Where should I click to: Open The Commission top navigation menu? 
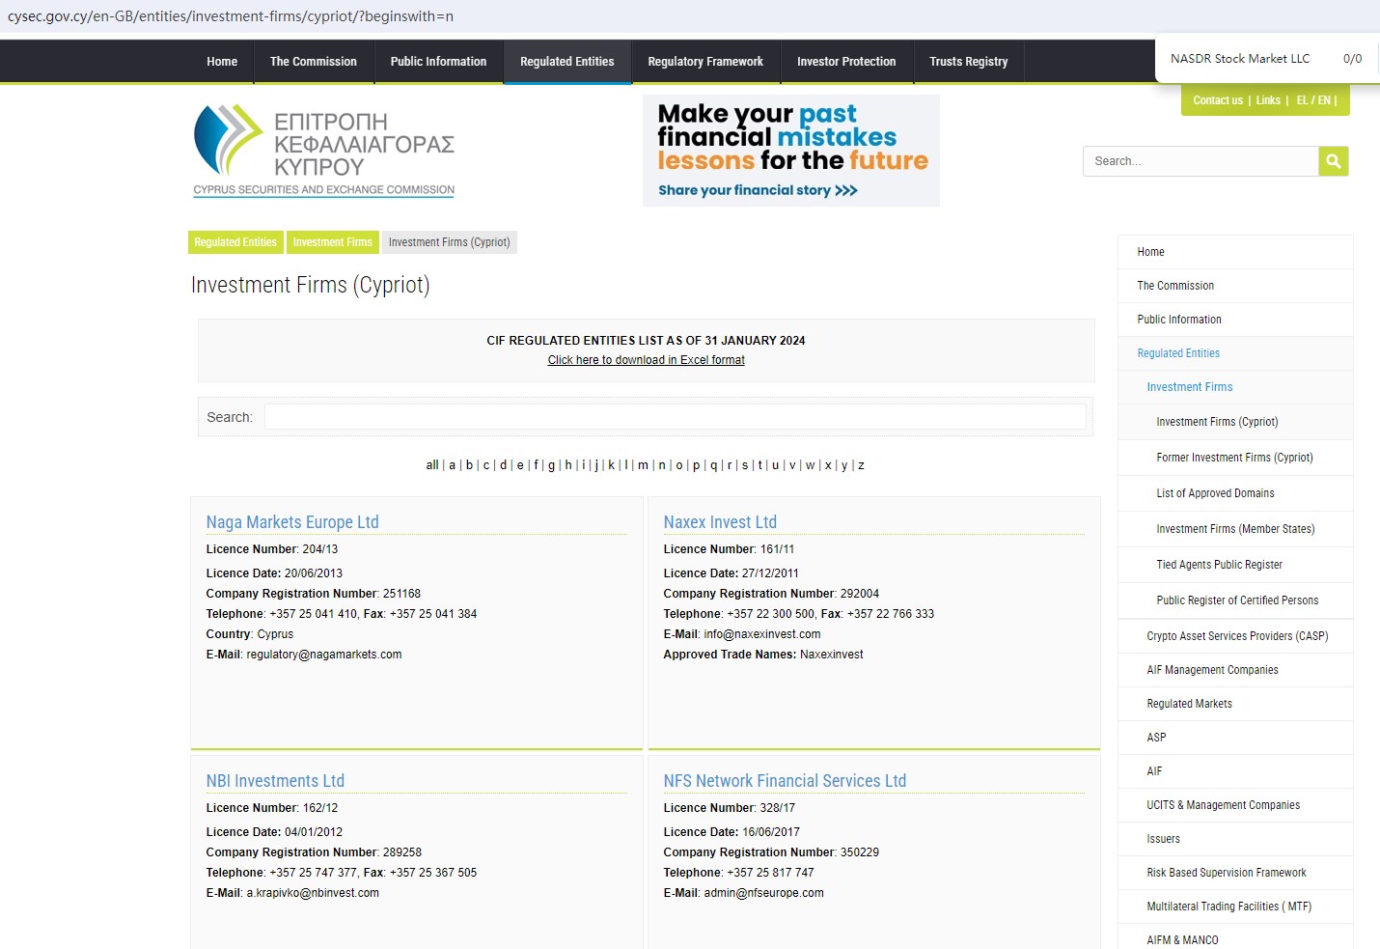314,62
